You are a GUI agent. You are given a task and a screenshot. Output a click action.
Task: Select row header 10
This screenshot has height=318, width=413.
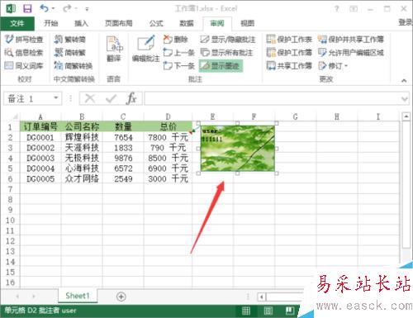tap(10, 221)
